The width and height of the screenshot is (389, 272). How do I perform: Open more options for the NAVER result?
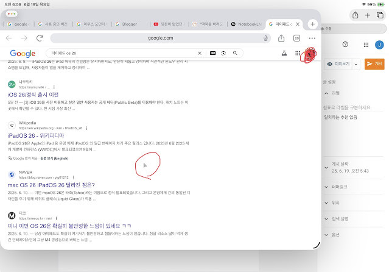pos(73,177)
